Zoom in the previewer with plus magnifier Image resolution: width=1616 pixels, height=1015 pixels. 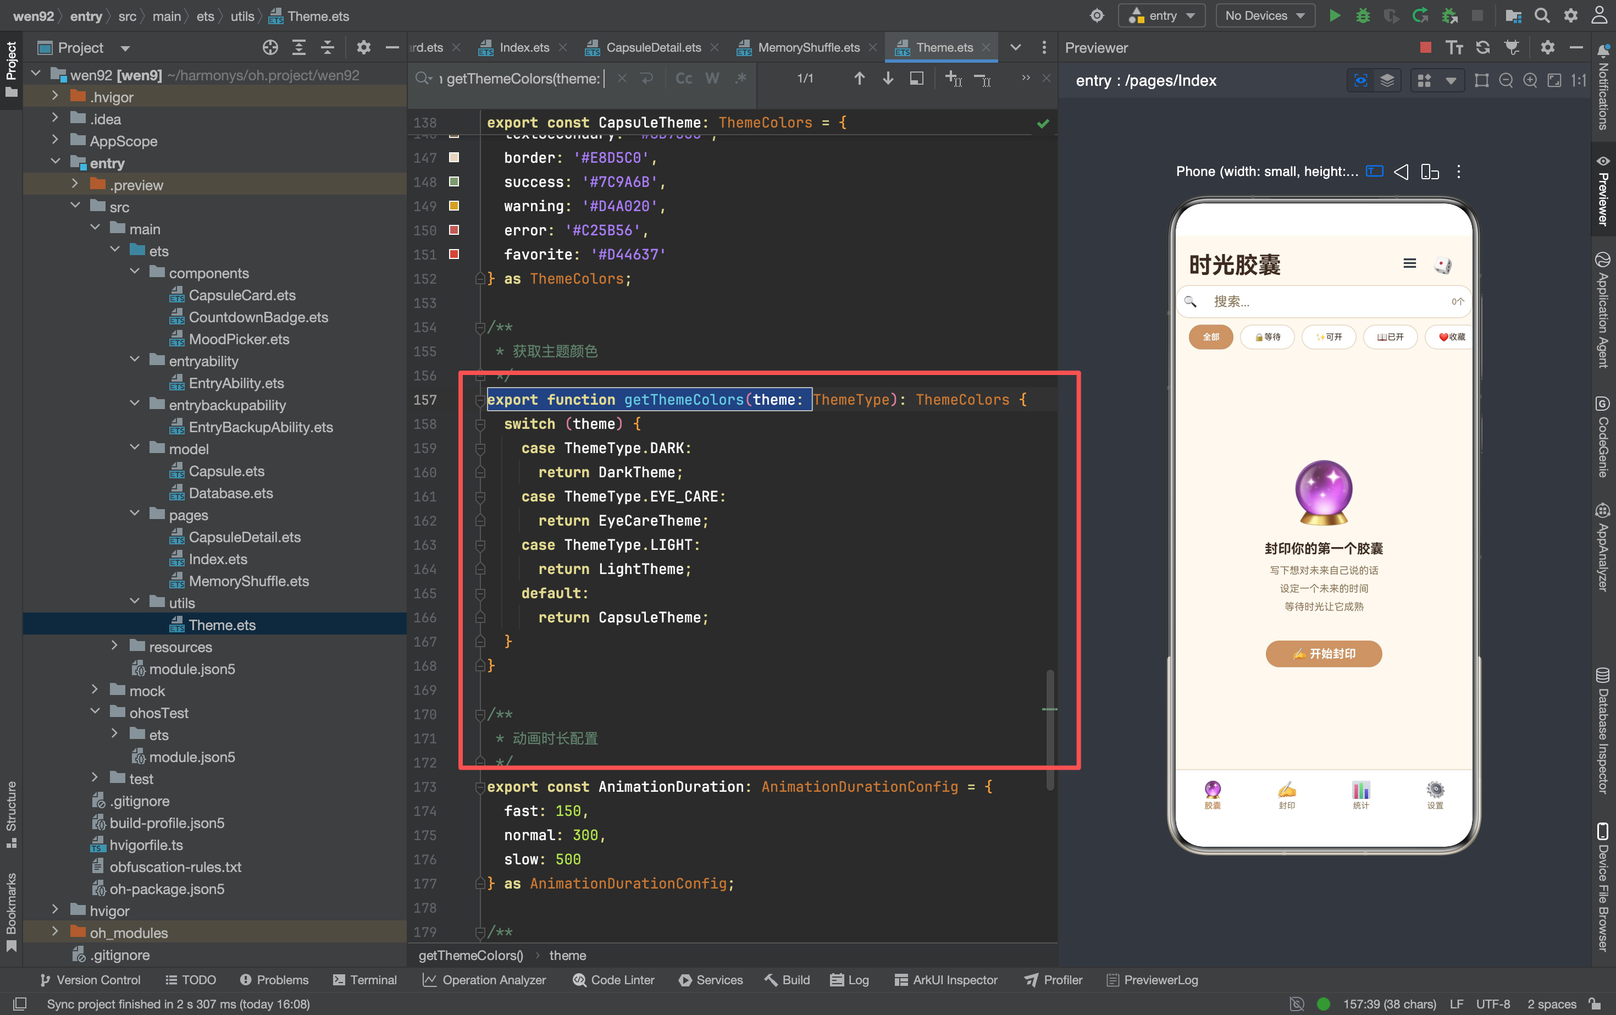coord(1530,81)
